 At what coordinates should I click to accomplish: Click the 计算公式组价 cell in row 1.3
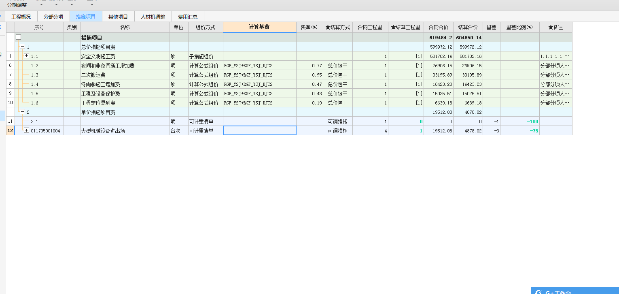point(206,75)
